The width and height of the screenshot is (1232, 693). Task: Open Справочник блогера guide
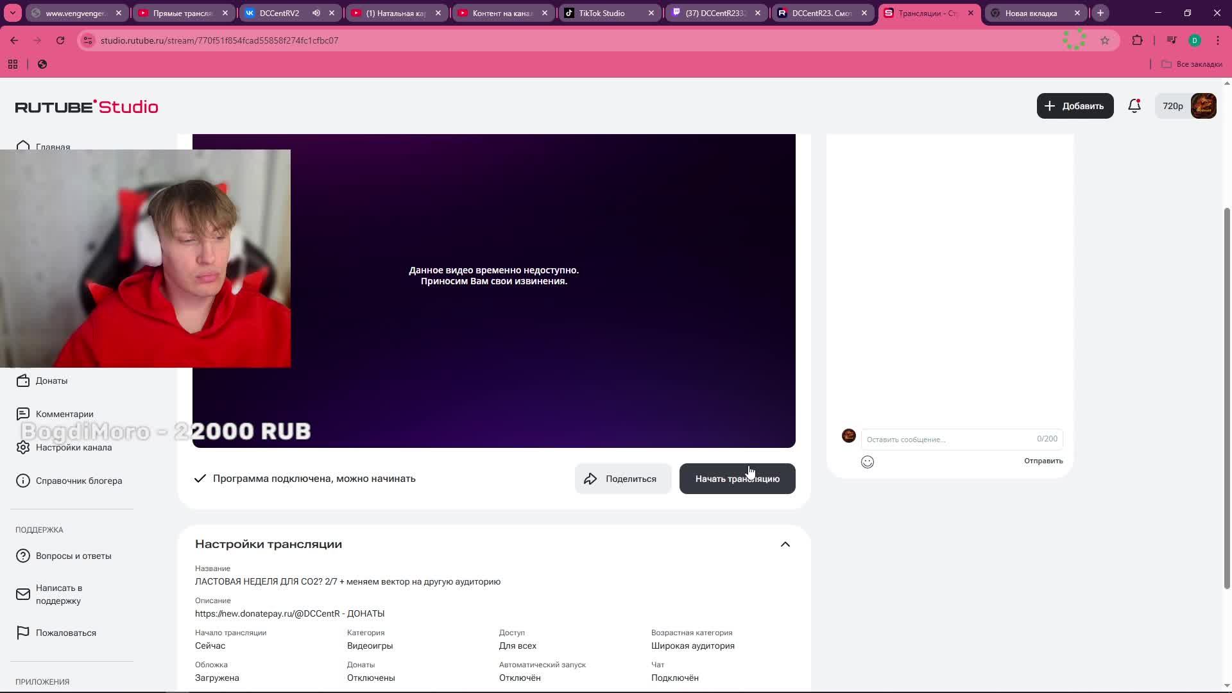tap(79, 480)
